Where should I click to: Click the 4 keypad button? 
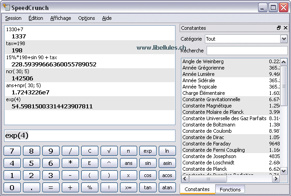(x=12, y=163)
